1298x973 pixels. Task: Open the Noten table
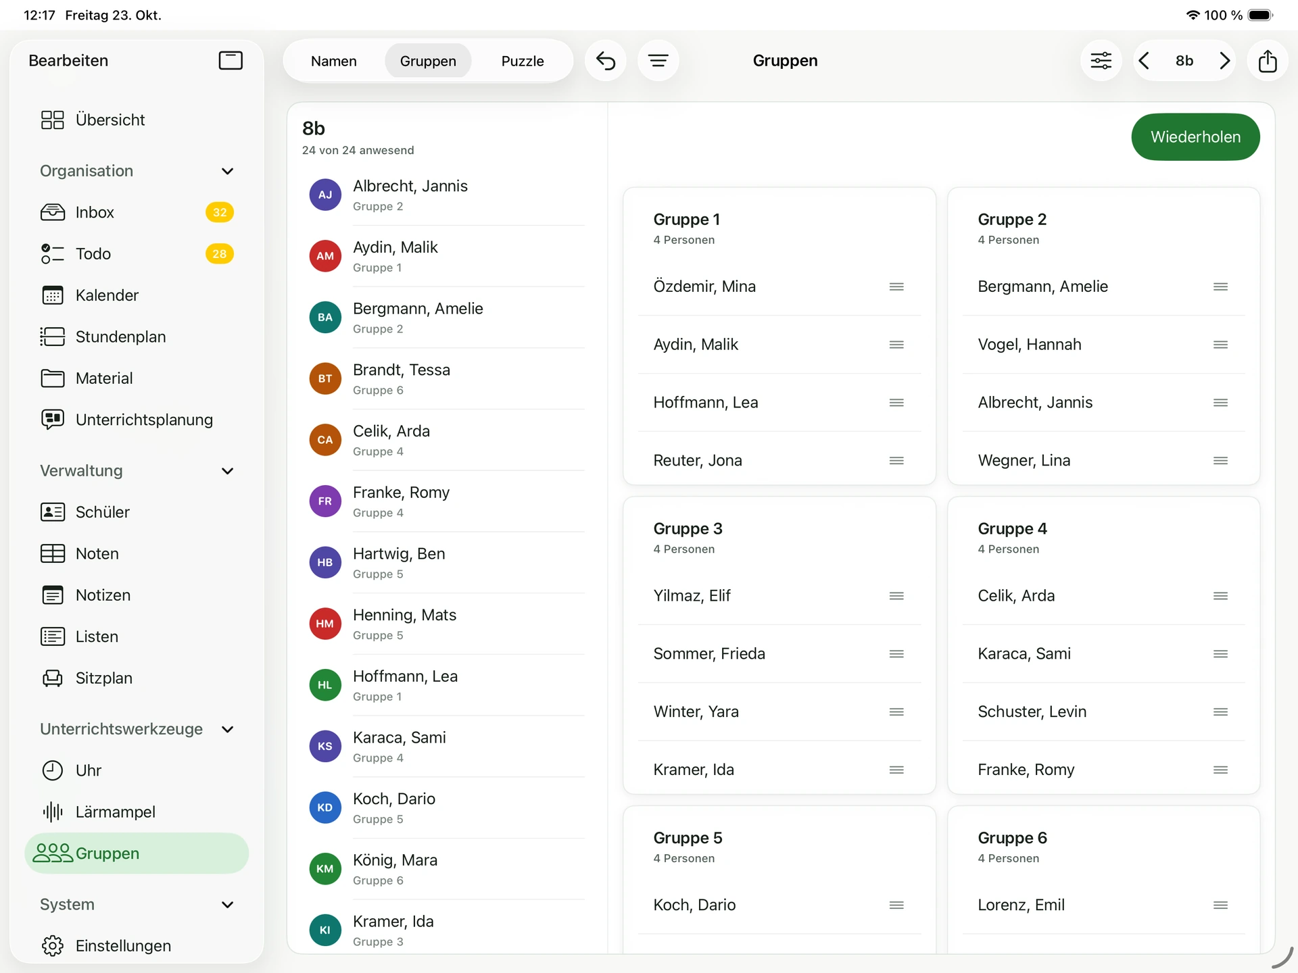(x=137, y=553)
